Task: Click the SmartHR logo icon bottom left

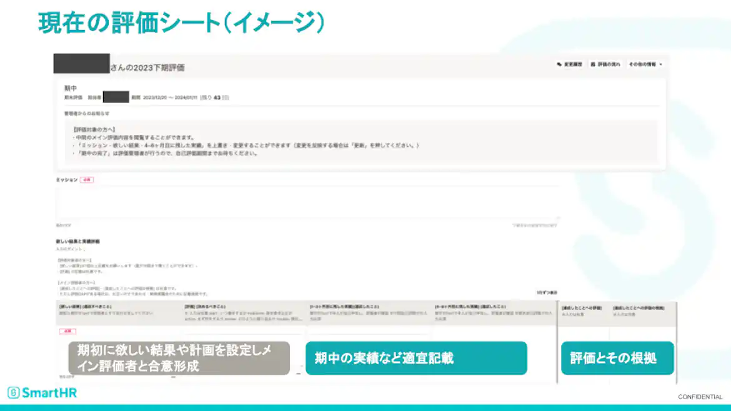Action: click(x=13, y=392)
